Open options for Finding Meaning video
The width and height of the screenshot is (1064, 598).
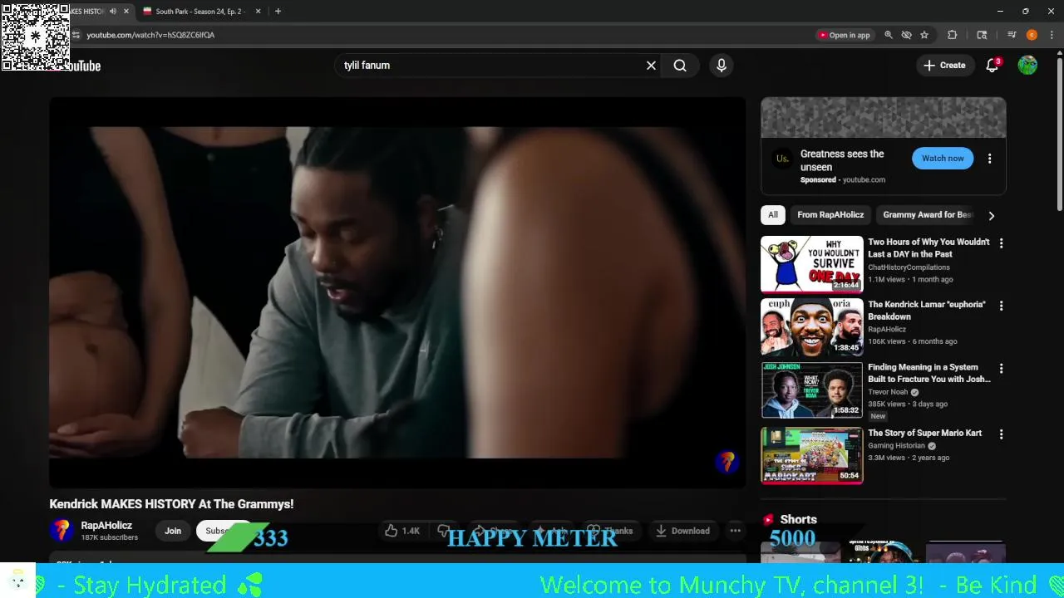[1001, 368]
